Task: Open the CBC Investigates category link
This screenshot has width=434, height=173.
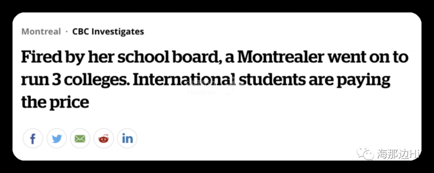Action: coord(108,32)
